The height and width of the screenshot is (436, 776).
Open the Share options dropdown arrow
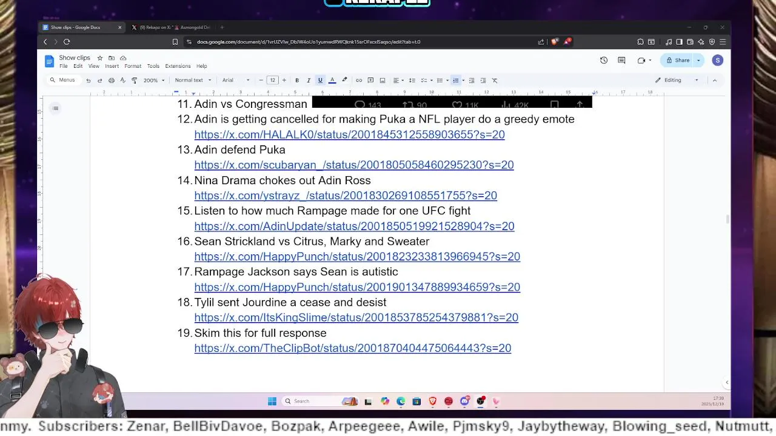(698, 61)
